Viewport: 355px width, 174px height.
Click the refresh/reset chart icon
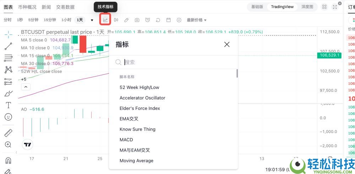point(158,20)
